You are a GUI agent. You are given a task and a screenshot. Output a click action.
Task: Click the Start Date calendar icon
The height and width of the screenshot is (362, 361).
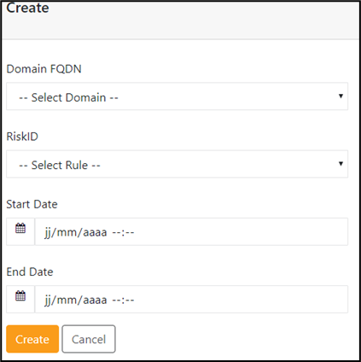coord(20,228)
